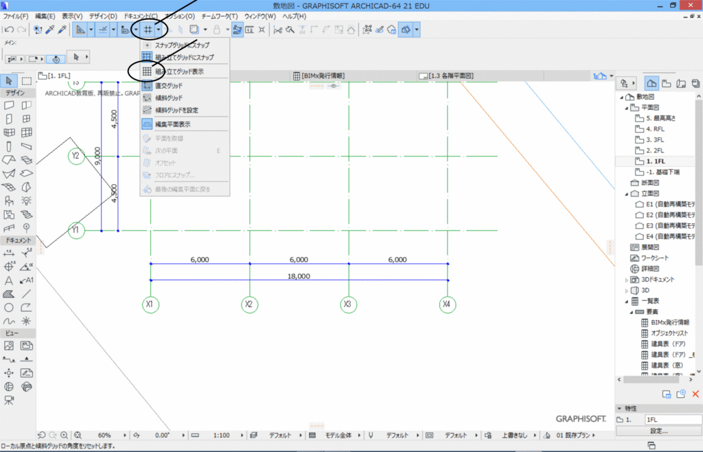
Task: Collapse the 平面図 tree node
Action: pyautogui.click(x=627, y=108)
